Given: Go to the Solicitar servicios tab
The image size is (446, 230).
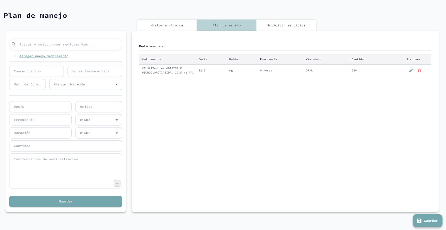Looking at the screenshot, I should (x=286, y=25).
